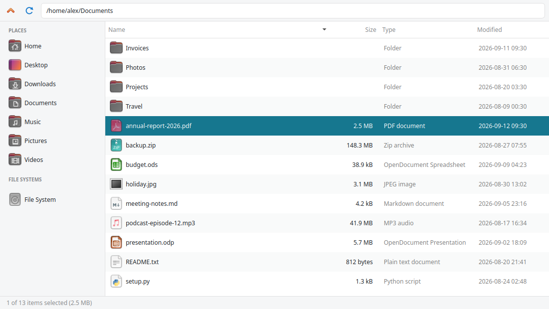
Task: Open Desktop shortcut icon in sidebar
Action: coord(14,65)
